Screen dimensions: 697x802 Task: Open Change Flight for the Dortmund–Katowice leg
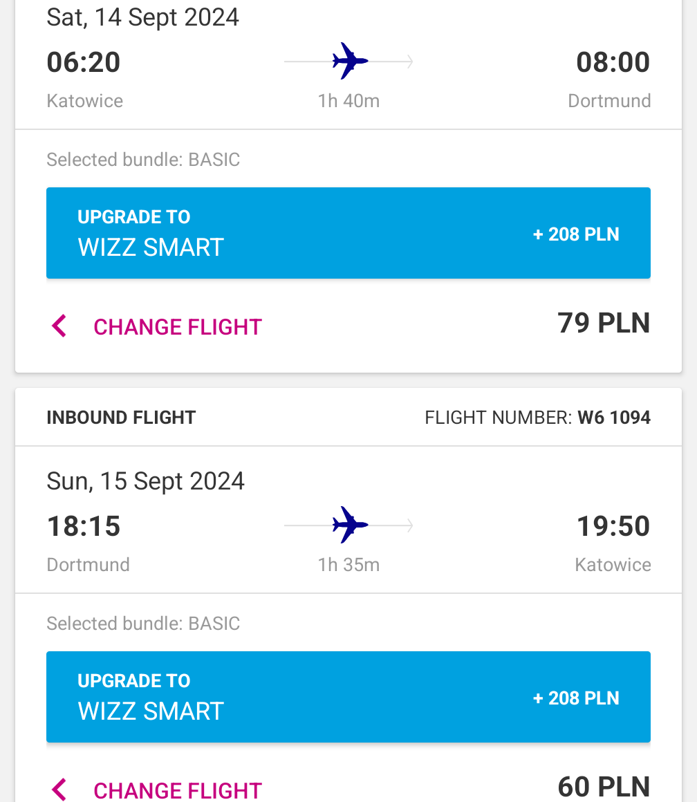(178, 790)
